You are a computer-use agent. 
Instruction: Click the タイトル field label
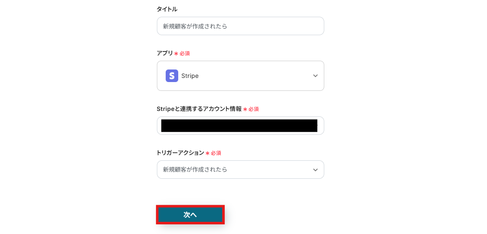point(167,9)
